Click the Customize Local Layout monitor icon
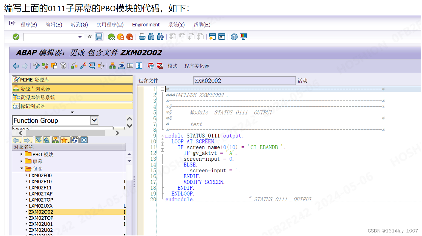This screenshot has height=236, width=422. (x=243, y=37)
